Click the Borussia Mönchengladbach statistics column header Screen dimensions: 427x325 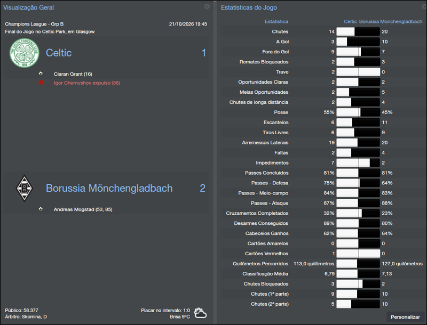coord(391,21)
